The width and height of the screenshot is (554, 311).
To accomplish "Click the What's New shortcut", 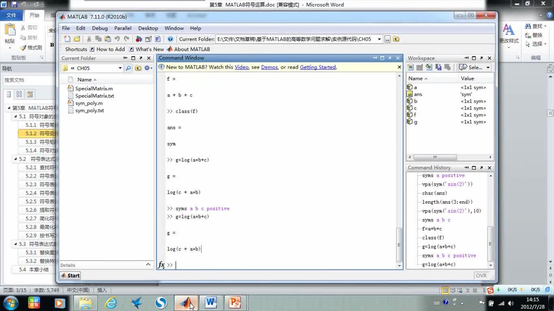I will (x=147, y=49).
